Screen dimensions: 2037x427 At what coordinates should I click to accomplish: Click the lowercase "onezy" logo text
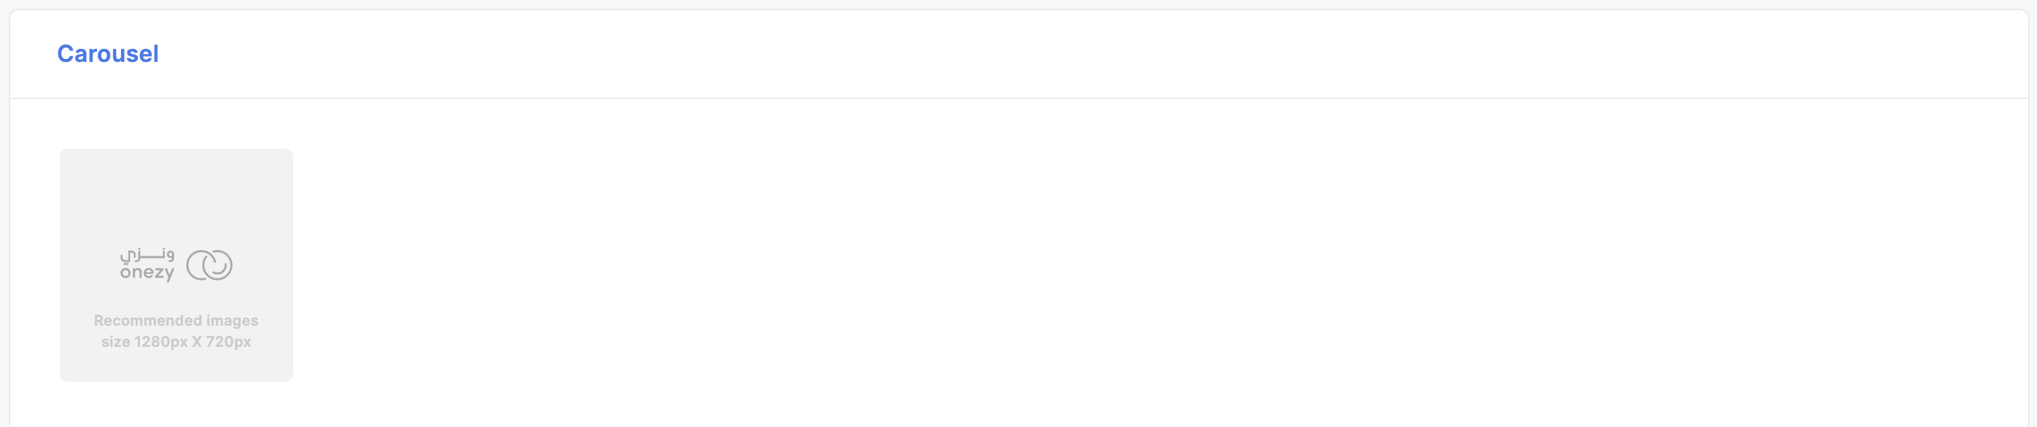147,273
